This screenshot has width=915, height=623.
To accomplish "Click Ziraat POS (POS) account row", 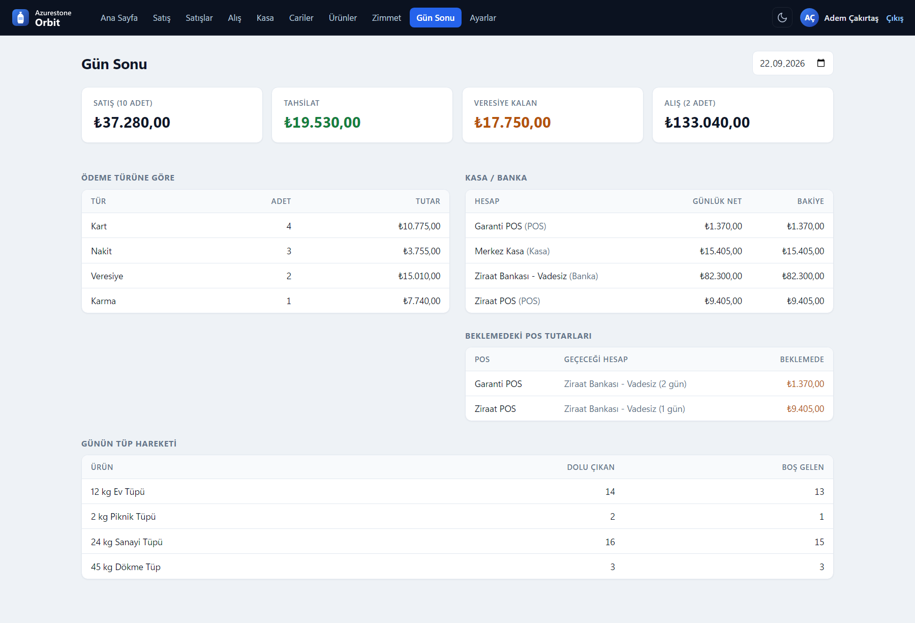I will point(649,301).
